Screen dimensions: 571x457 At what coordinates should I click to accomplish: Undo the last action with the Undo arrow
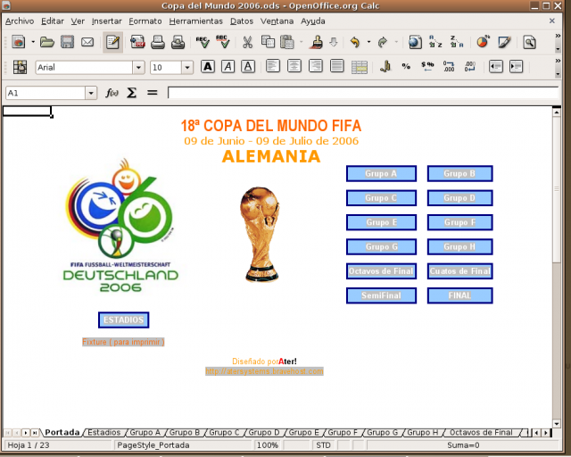355,42
